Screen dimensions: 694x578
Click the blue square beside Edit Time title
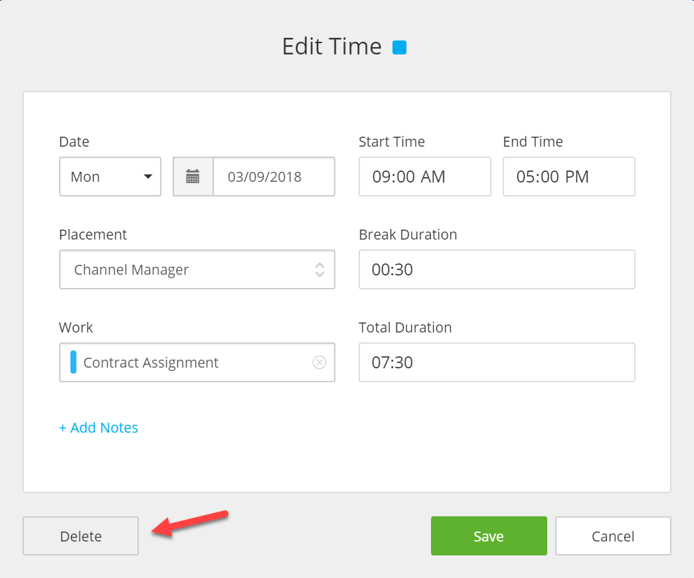pos(399,47)
